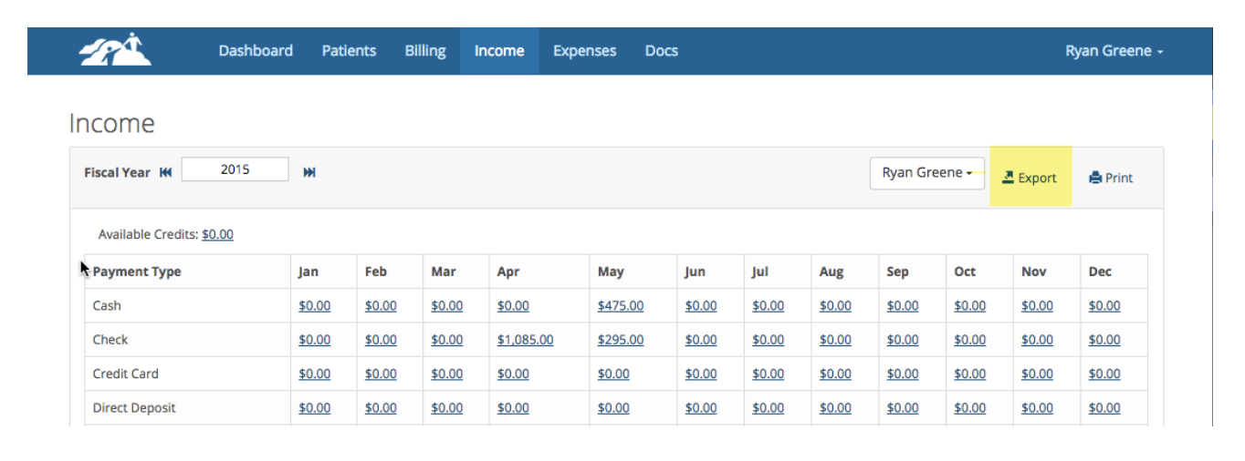Open the Available Credits $0.00 link
1245x461 pixels.
pos(217,234)
